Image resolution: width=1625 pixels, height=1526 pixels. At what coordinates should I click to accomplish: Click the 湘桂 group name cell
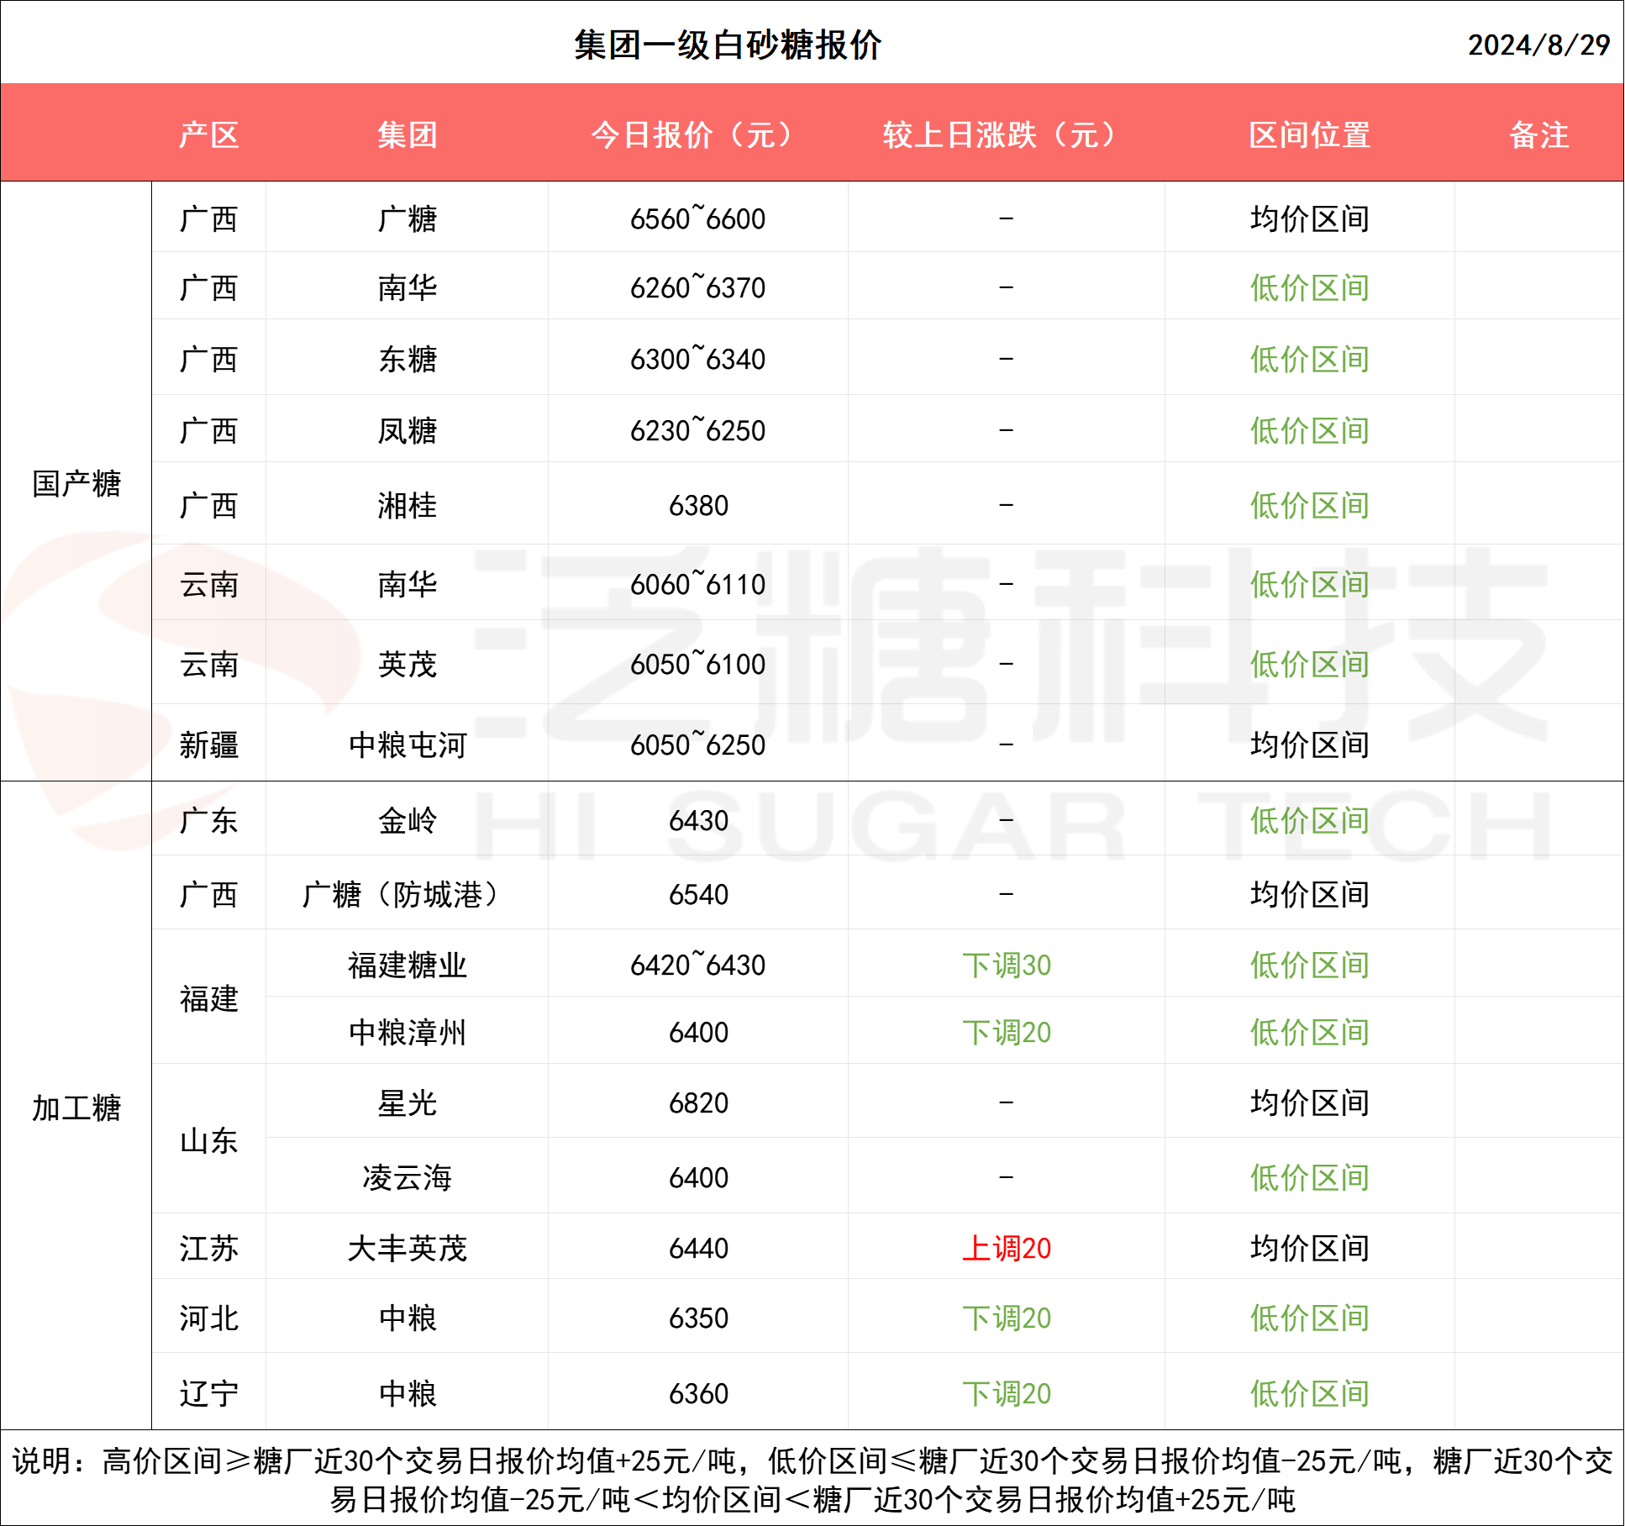coord(407,505)
